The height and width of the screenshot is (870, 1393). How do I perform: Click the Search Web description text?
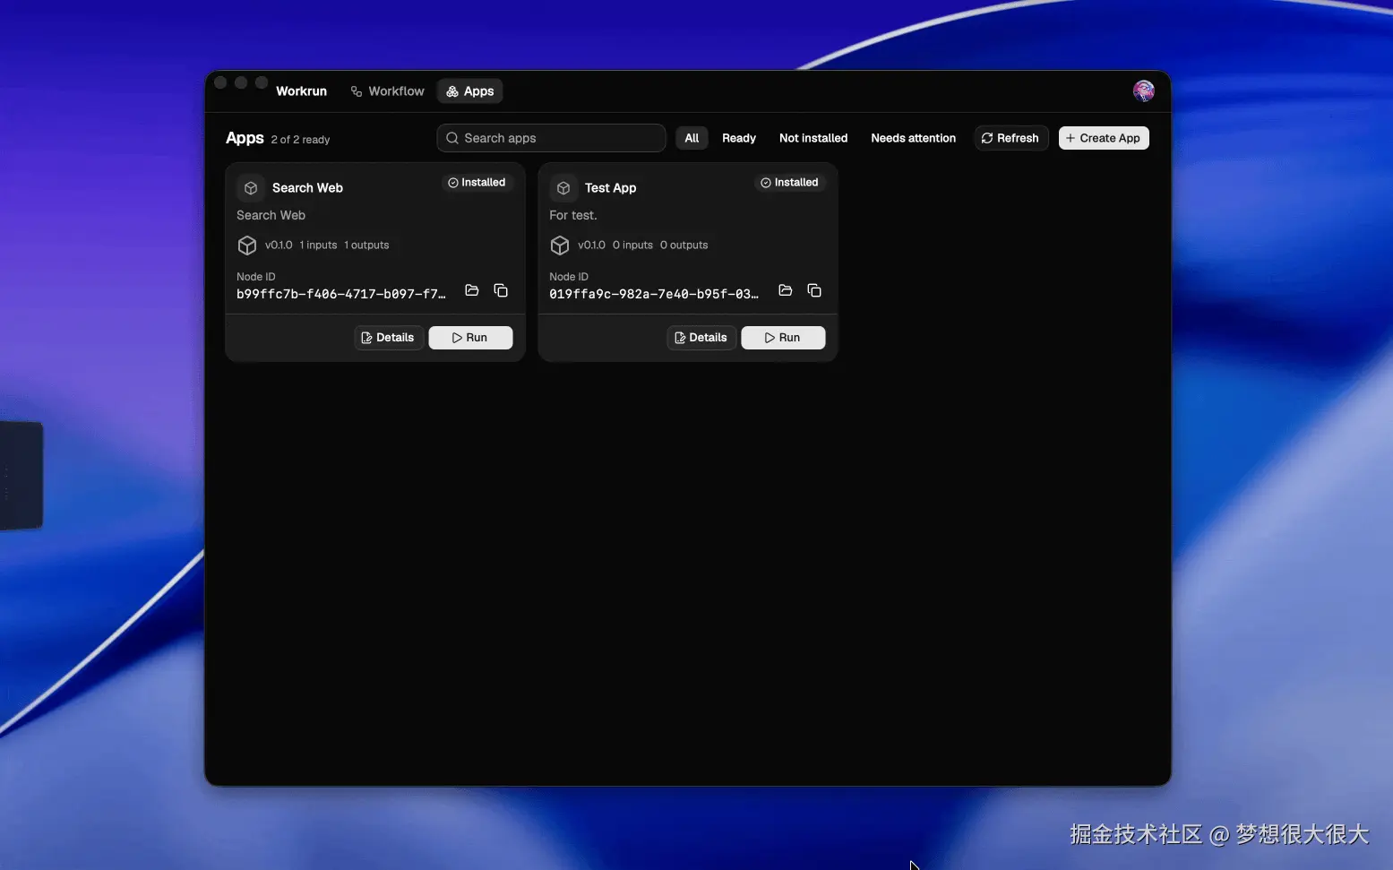[271, 216]
